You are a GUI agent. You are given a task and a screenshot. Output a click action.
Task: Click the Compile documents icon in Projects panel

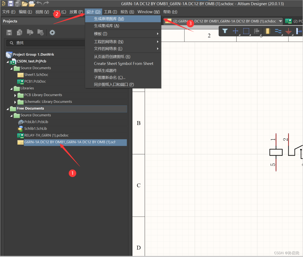coord(20,32)
